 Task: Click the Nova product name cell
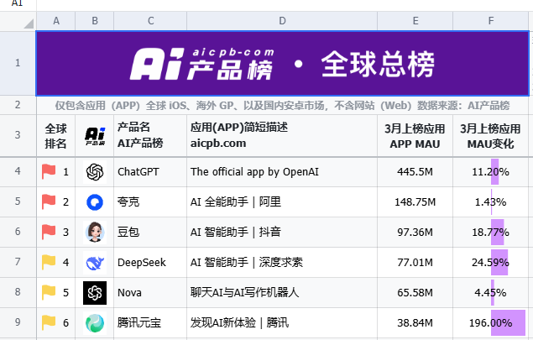pos(150,293)
